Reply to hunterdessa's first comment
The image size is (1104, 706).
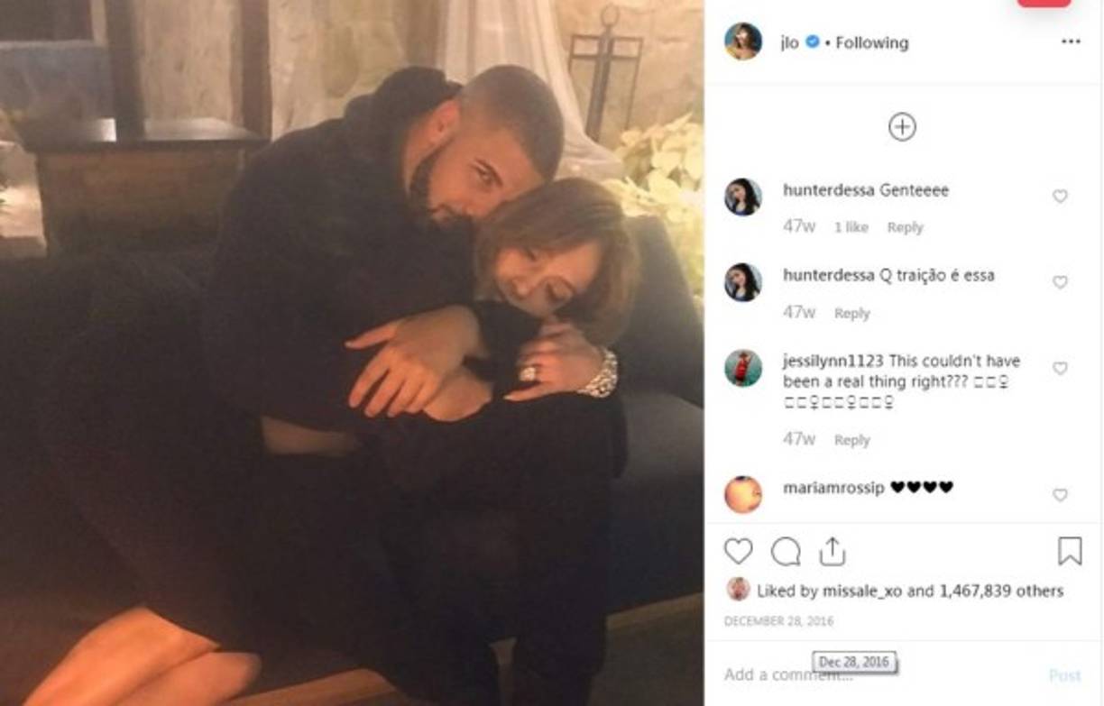pos(906,227)
